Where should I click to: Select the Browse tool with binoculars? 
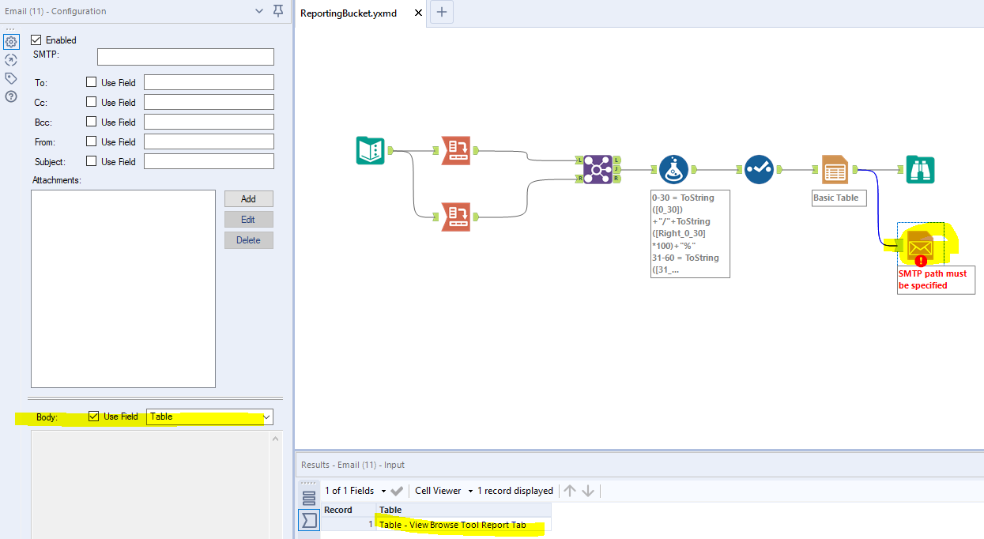pyautogui.click(x=919, y=168)
